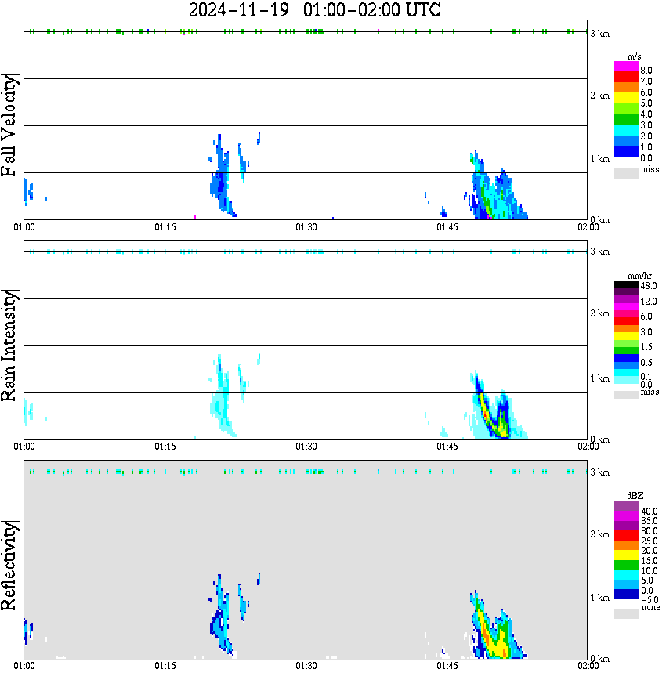Click the chart title '2024-11-19 01:00-02:00 UTC'
The width and height of the screenshot is (666, 680).
coord(314,9)
